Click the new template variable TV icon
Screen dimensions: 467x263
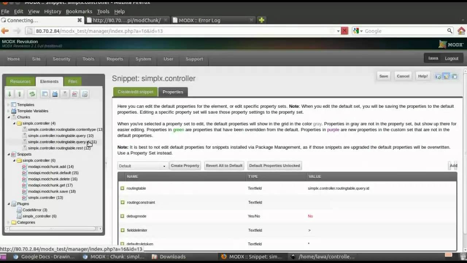[x=55, y=94]
